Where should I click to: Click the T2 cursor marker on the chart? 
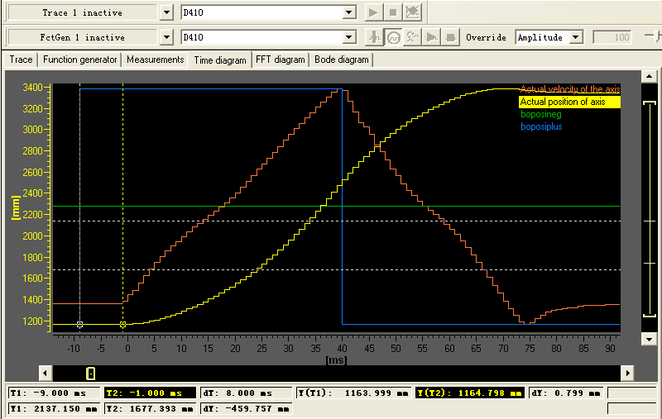pyautogui.click(x=122, y=325)
